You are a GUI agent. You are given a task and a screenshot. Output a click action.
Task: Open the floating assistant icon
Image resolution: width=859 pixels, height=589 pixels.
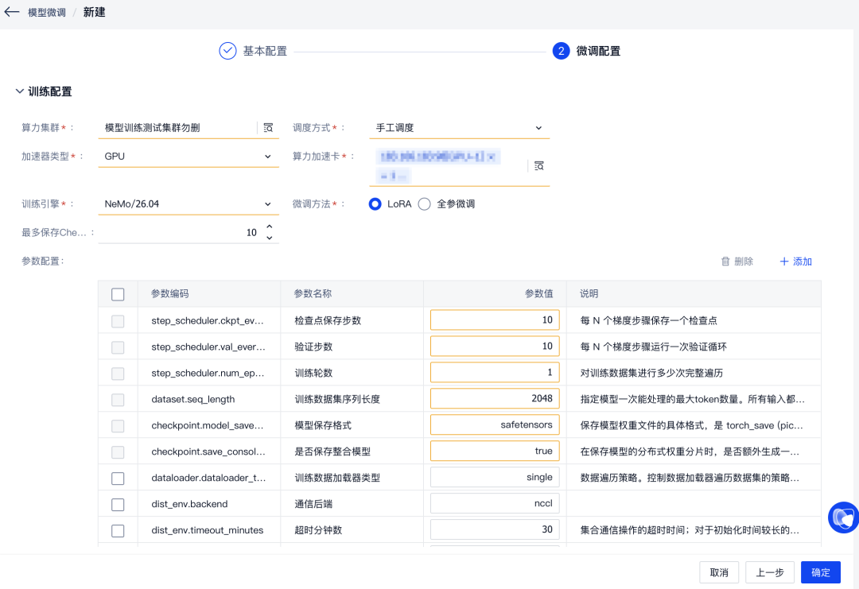pos(844,517)
